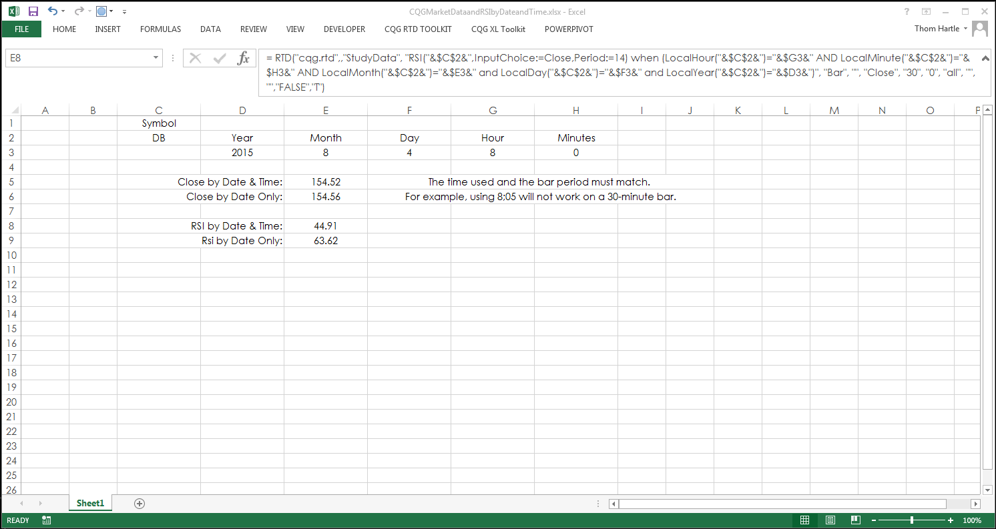Switch to the HOME ribbon tab
Image resolution: width=996 pixels, height=529 pixels.
tap(64, 29)
